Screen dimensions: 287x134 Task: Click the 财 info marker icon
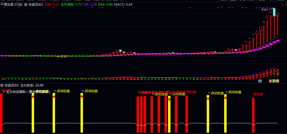(260, 81)
